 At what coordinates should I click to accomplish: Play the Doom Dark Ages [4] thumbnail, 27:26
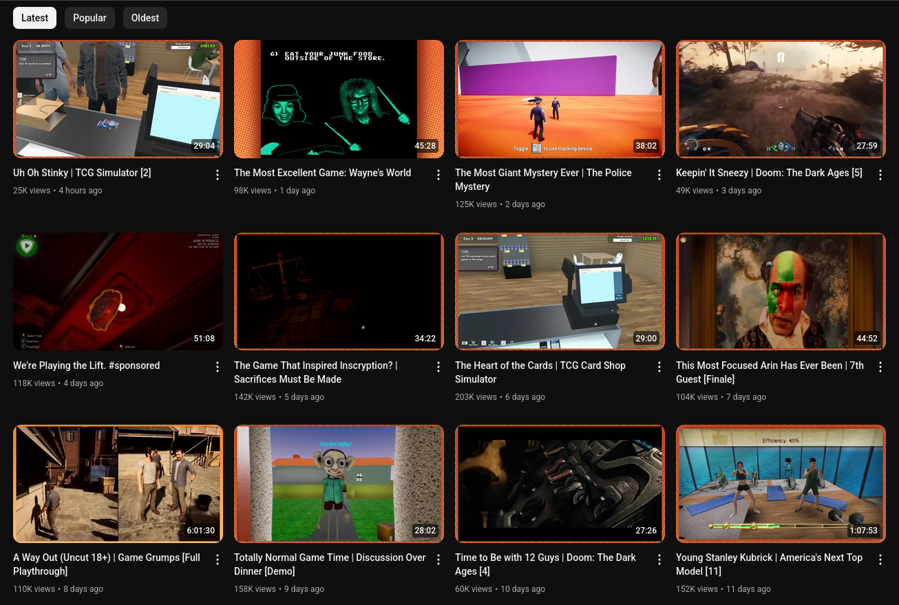(560, 484)
